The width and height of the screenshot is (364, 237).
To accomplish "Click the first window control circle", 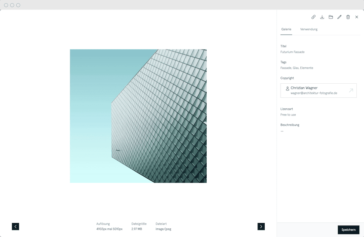I will pos(6,5).
